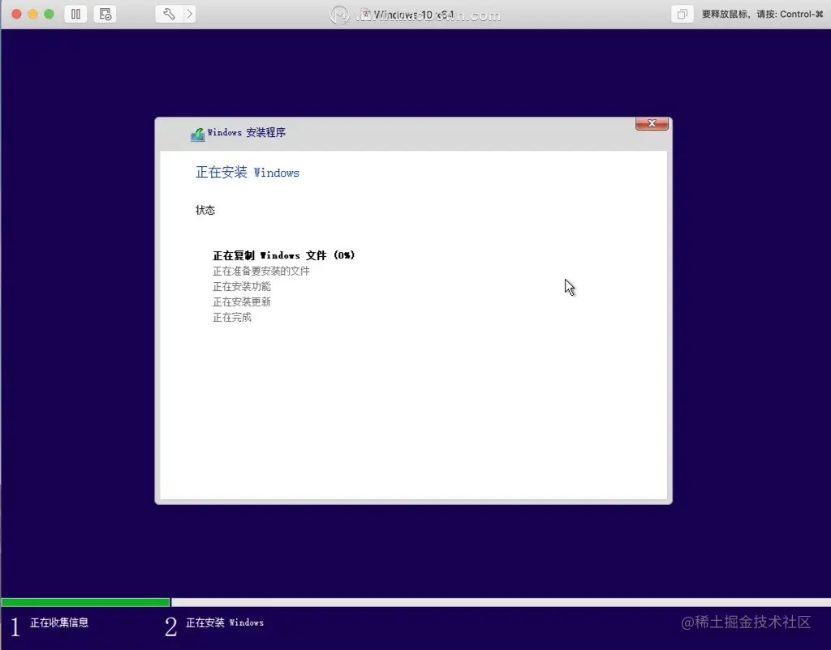Click the '要释放鼠标，请按: Control-⌘' hint text
831x650 pixels.
click(x=762, y=15)
